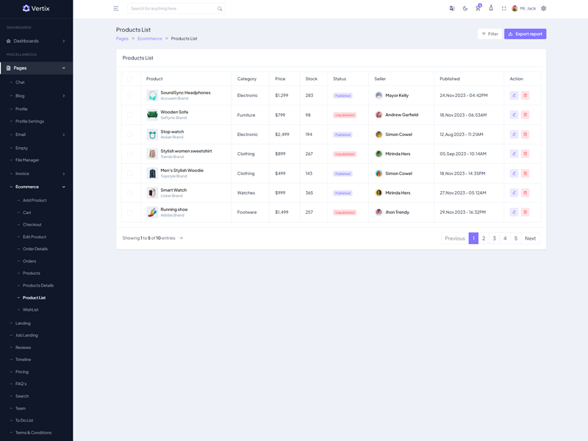Open notifications bell icon

491,9
